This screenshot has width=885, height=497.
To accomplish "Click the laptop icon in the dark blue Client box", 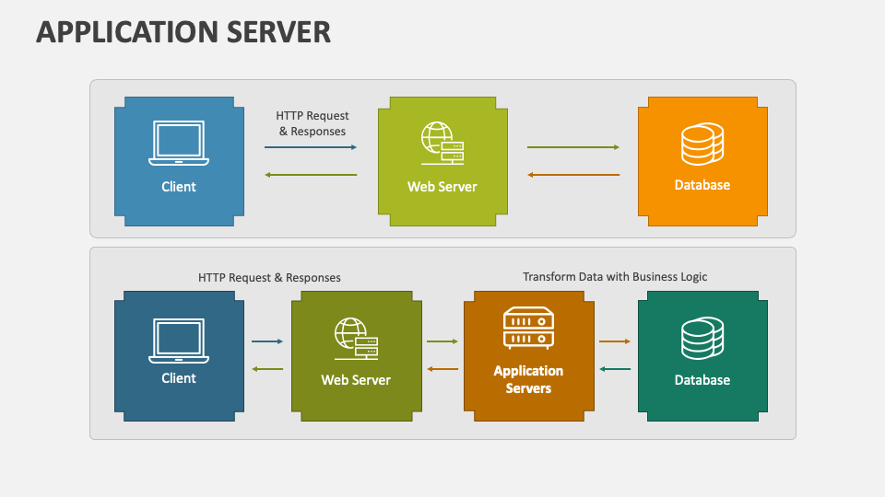I will click(179, 341).
